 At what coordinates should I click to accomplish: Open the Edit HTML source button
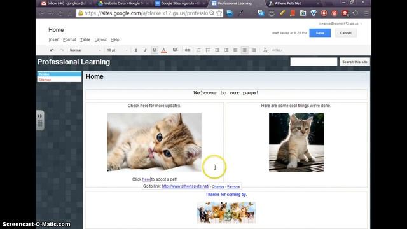(x=277, y=50)
